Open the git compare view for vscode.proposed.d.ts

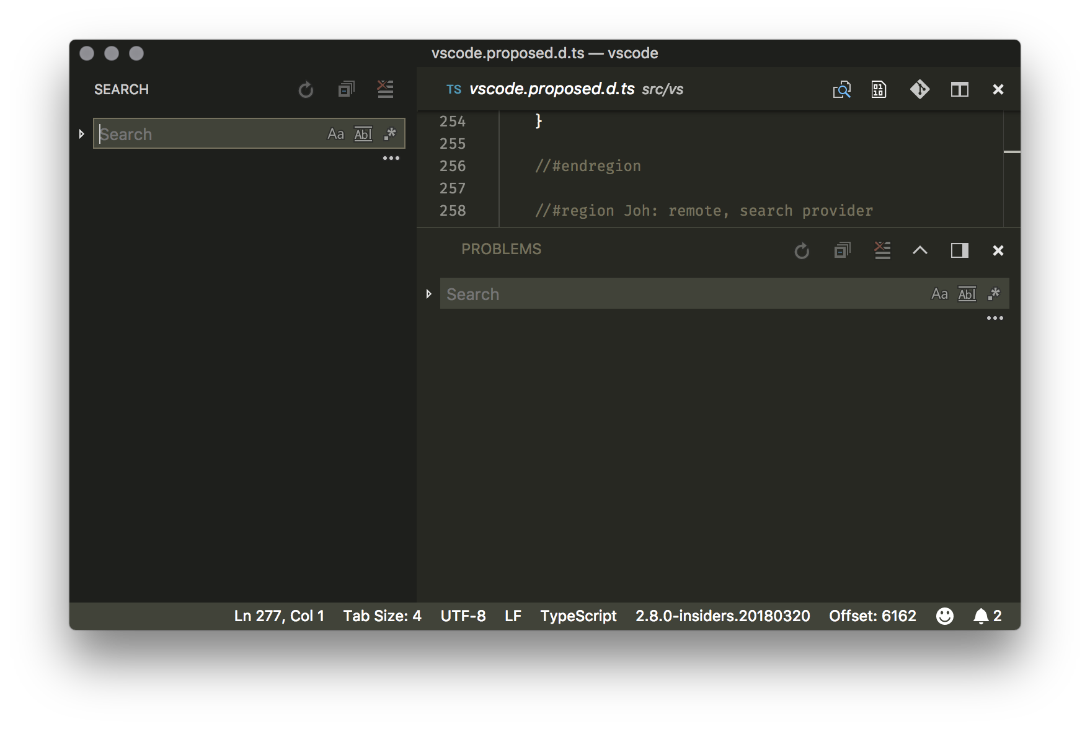click(920, 89)
